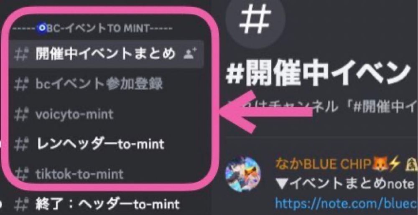418x215 pixels.
Task: Select the voicyto-mint channel
Action: pos(106,114)
